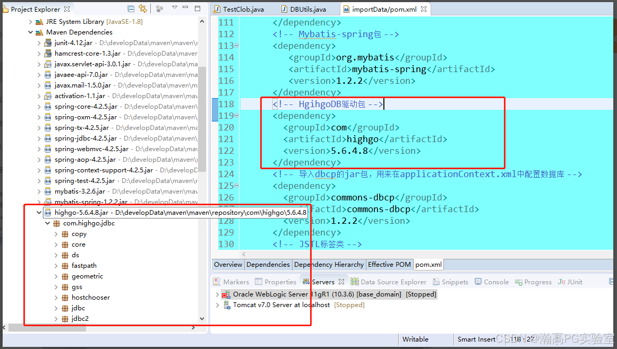Fold dependency block at line 119

pyautogui.click(x=236, y=116)
